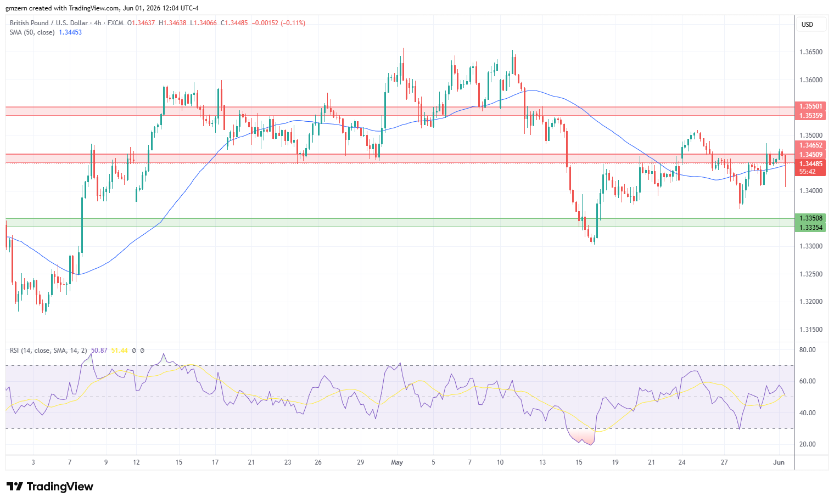This screenshot has width=834, height=503.
Task: Select the "RSI (14, close, SMA, 14, 2)" label
Action: 48,350
